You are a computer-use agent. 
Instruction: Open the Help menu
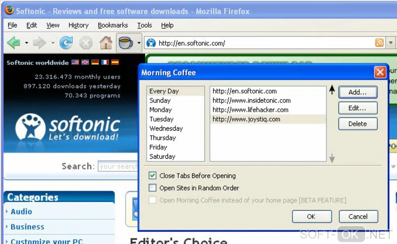click(x=167, y=25)
